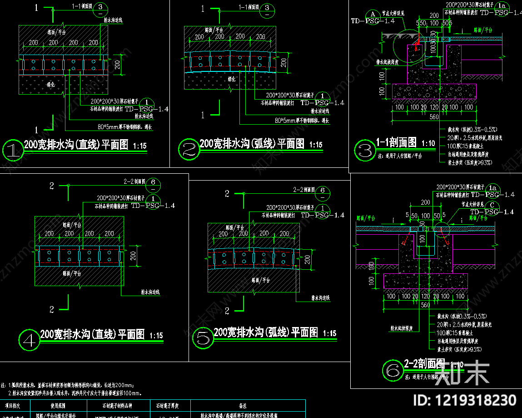Image resolution: width=522 pixels, height=418 pixels.
Task: Click '100厚C15素混凝土' note in drawing 3
Action: (x=465, y=146)
